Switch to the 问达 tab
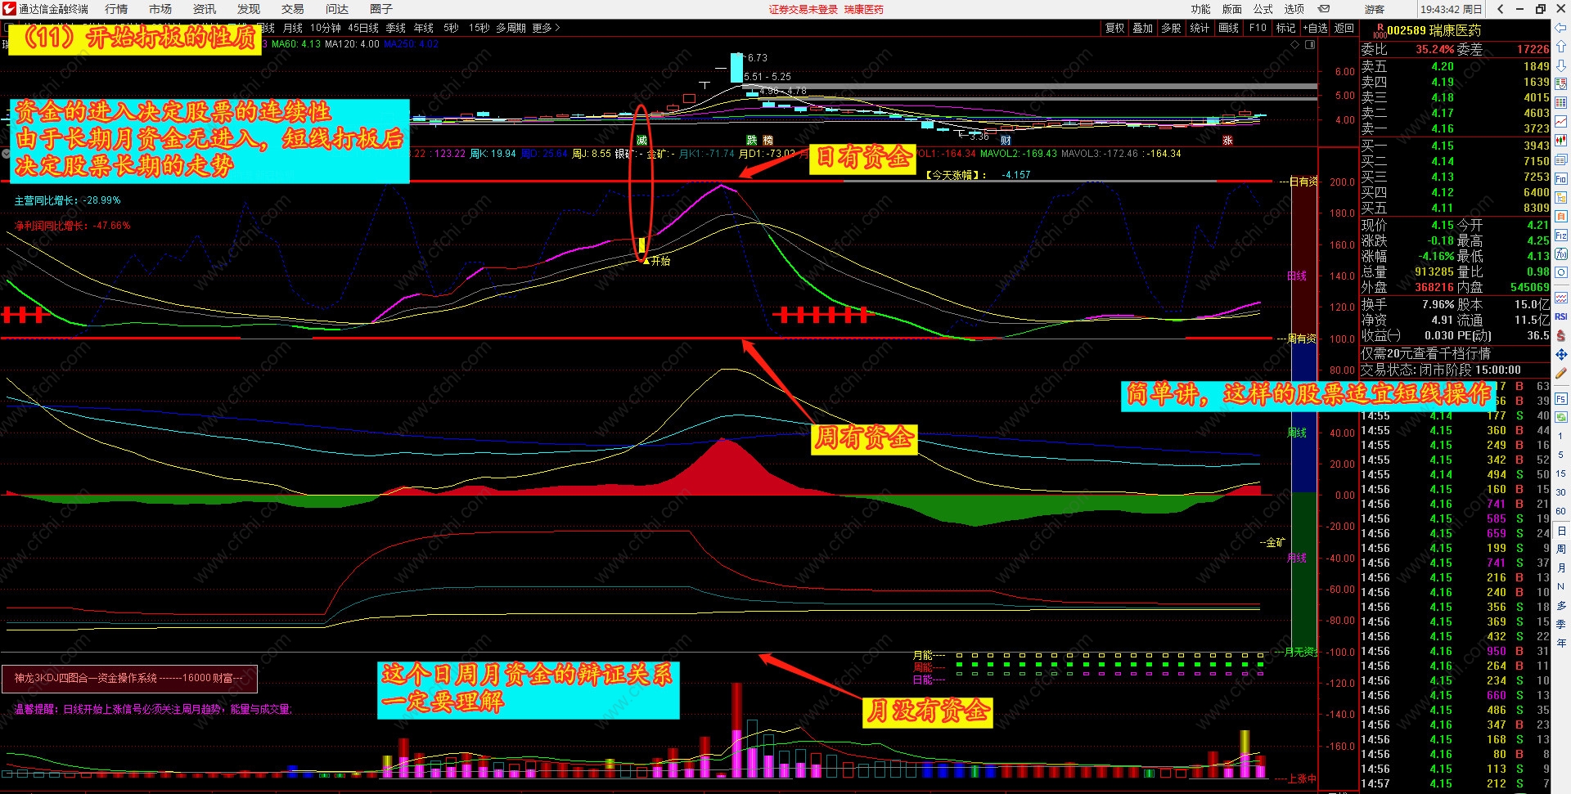1571x794 pixels. pyautogui.click(x=337, y=9)
